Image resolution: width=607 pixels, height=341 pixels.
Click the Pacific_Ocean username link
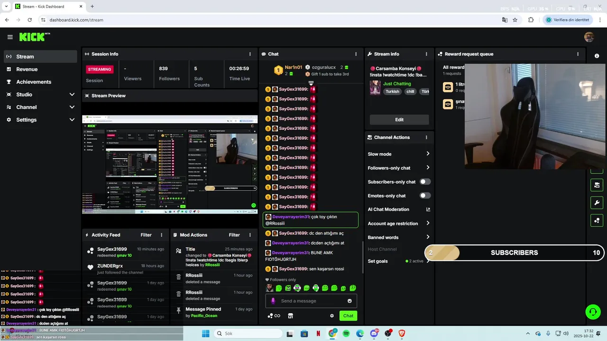204,316
